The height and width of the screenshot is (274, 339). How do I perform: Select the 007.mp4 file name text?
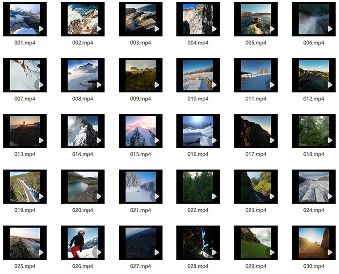[25, 99]
